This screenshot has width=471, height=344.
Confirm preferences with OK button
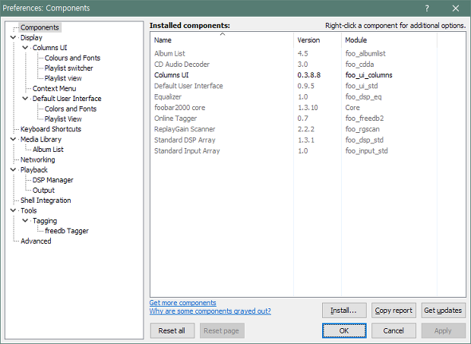344,330
